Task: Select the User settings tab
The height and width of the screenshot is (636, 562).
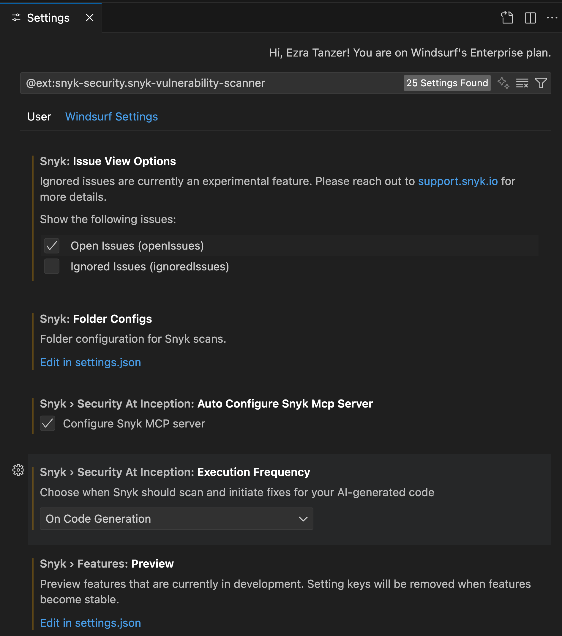Action: [39, 117]
